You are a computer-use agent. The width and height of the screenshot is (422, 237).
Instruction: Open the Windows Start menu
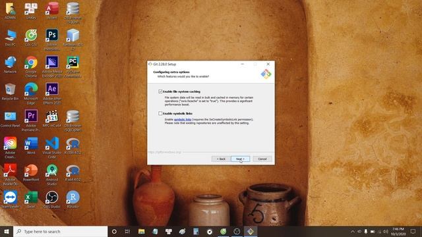[7, 231]
